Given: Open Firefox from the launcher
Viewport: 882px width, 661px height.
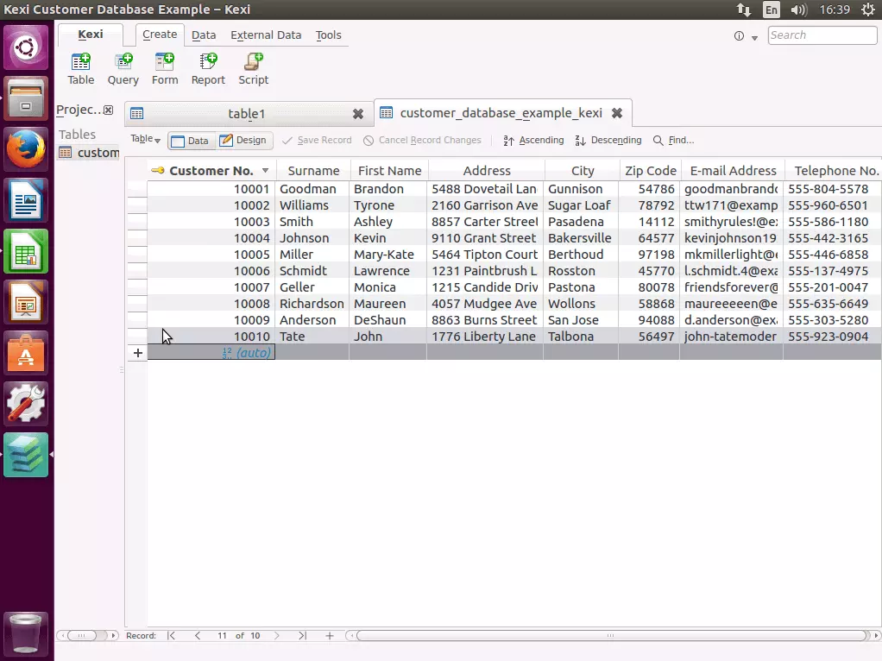Looking at the screenshot, I should [x=26, y=149].
